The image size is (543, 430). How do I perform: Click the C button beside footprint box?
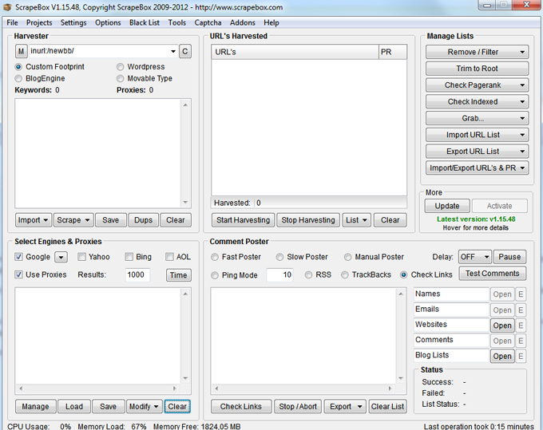185,52
